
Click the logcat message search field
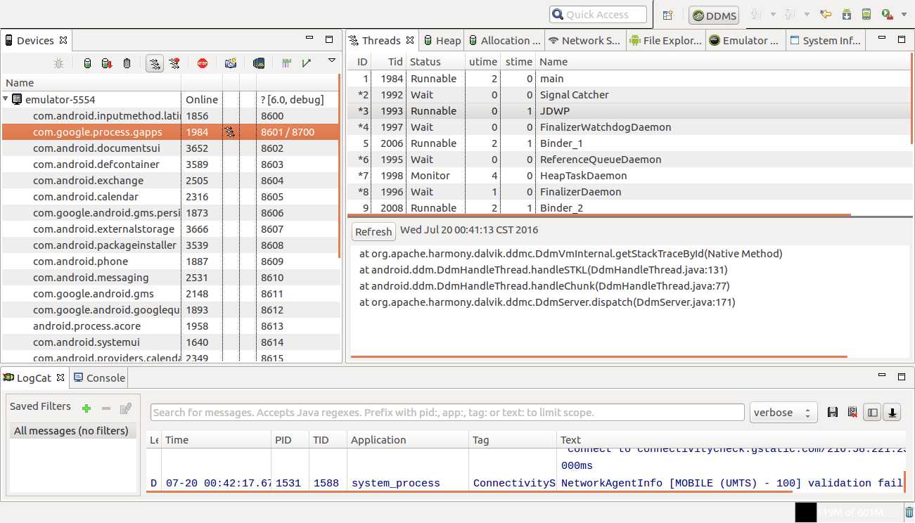[x=447, y=413]
